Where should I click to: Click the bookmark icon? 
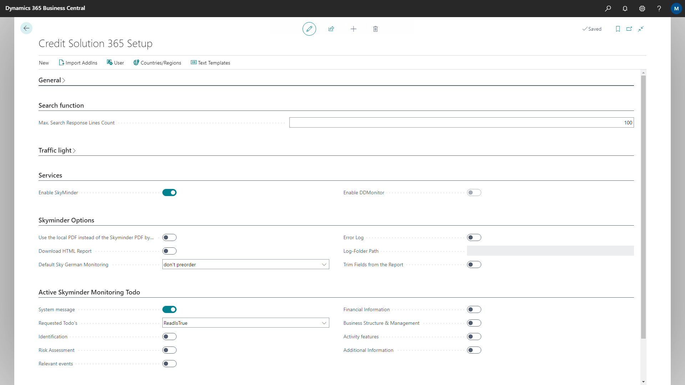(x=618, y=29)
